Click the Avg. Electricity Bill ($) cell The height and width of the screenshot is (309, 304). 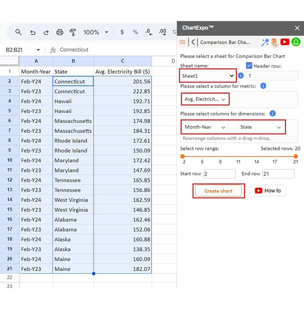click(123, 71)
